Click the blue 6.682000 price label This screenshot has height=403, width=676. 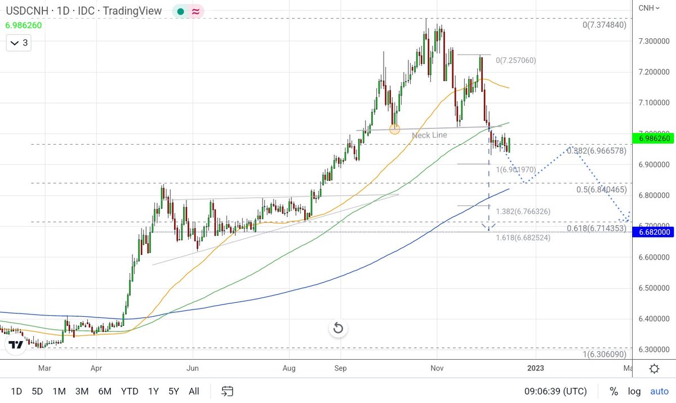click(654, 232)
